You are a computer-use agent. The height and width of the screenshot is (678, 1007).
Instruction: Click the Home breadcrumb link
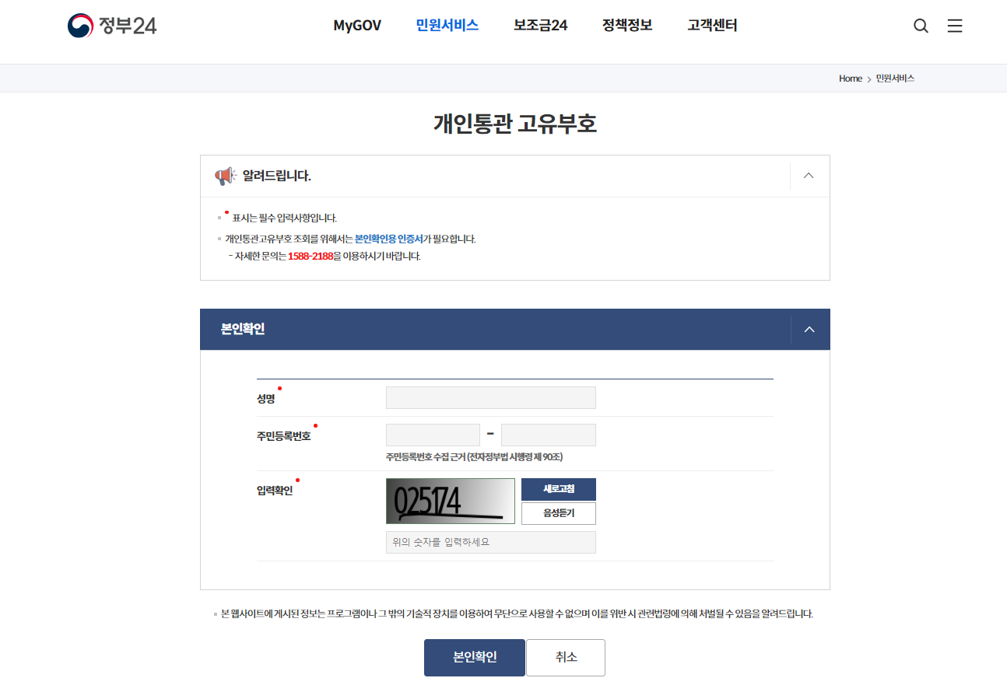851,78
